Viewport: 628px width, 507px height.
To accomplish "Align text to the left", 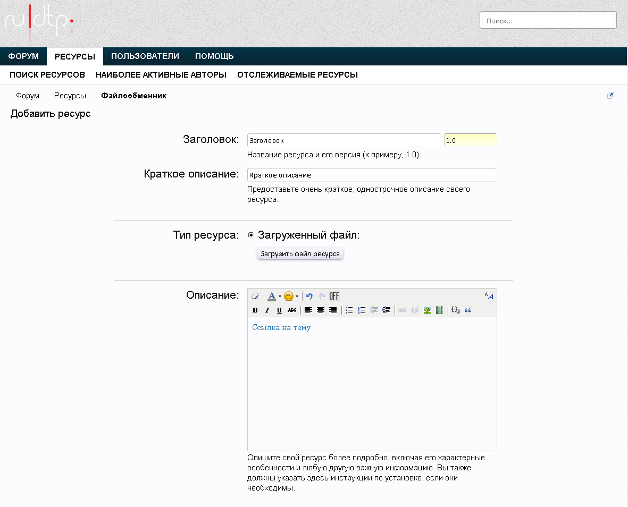I will (308, 310).
